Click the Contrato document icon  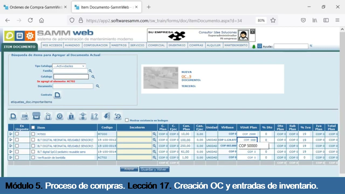coord(57,95)
